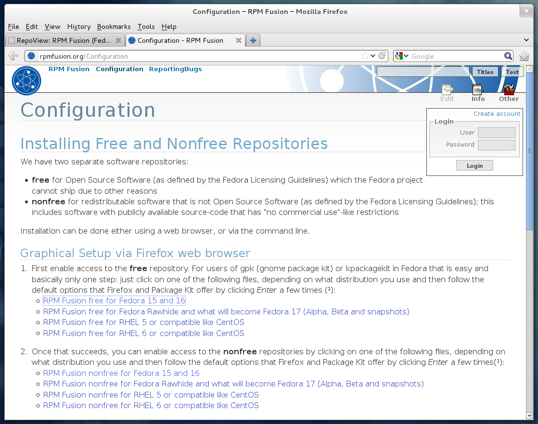Click the Titles search button
The width and height of the screenshot is (538, 424).
tap(485, 72)
